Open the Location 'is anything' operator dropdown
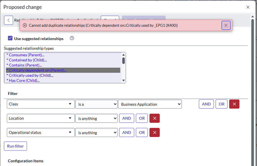Viewport: 257px width, 166px height. (96, 118)
